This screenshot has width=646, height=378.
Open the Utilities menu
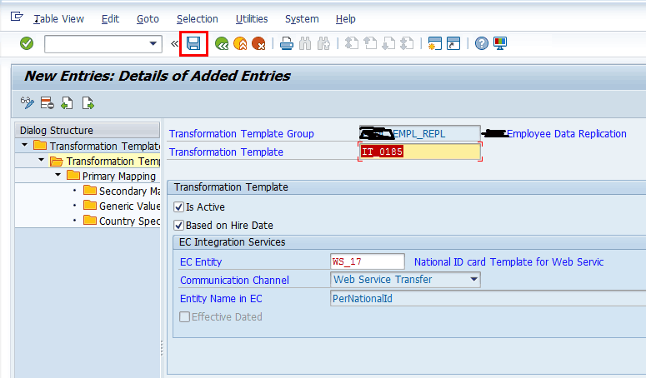tap(251, 18)
